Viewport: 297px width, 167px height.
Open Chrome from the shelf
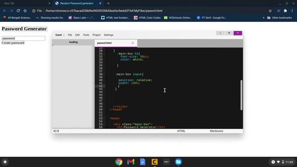point(119,162)
